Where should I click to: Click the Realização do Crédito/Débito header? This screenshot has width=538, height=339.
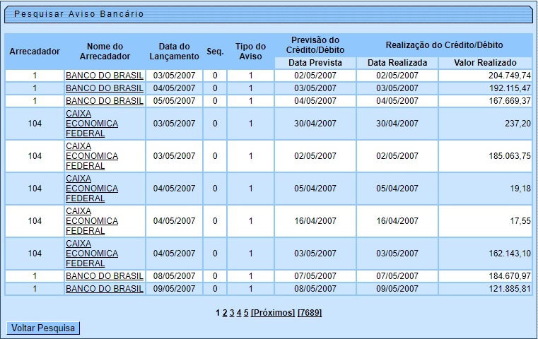coord(445,45)
